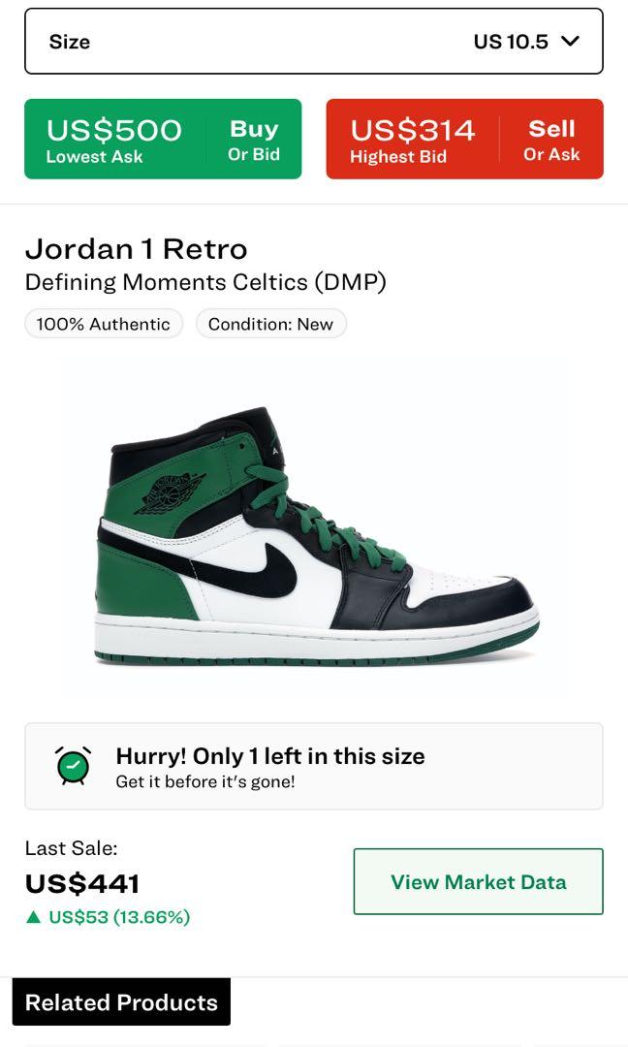
Task: Click the Hurry only 1 left banner
Action: click(314, 765)
